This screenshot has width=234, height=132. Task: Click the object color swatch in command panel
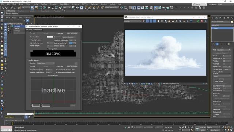coord(232,22)
